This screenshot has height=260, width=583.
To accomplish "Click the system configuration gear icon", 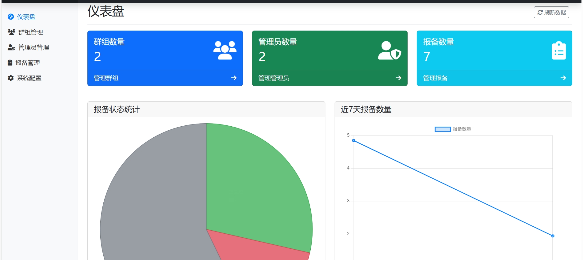I will [11, 78].
